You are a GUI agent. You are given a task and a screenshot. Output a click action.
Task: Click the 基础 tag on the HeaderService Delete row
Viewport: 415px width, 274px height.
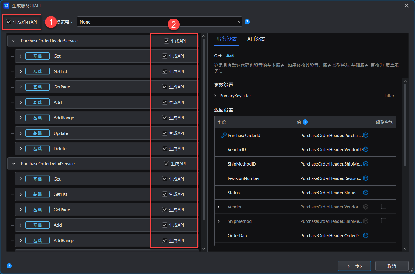pos(37,149)
